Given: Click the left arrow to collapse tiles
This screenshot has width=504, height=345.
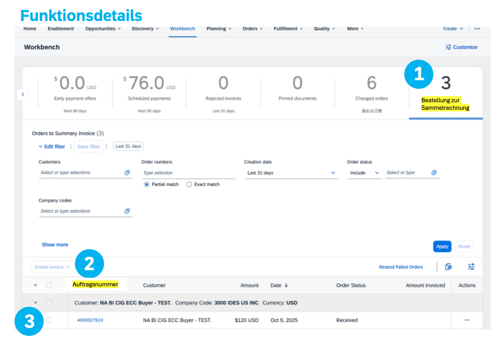Looking at the screenshot, I should coord(23,94).
